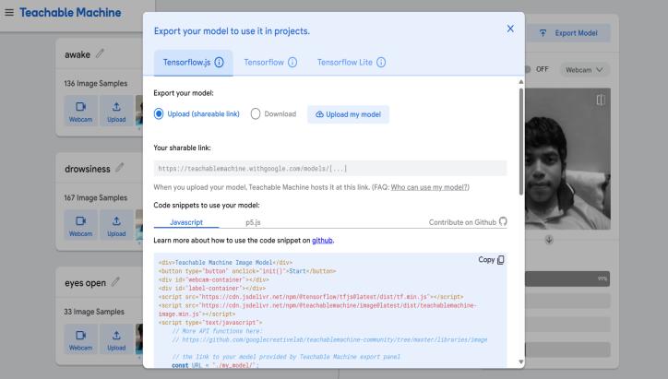Screen dimensions: 668x379
Task: Open 'Who can use my model?' FAQ link
Action: pyautogui.click(x=430, y=187)
